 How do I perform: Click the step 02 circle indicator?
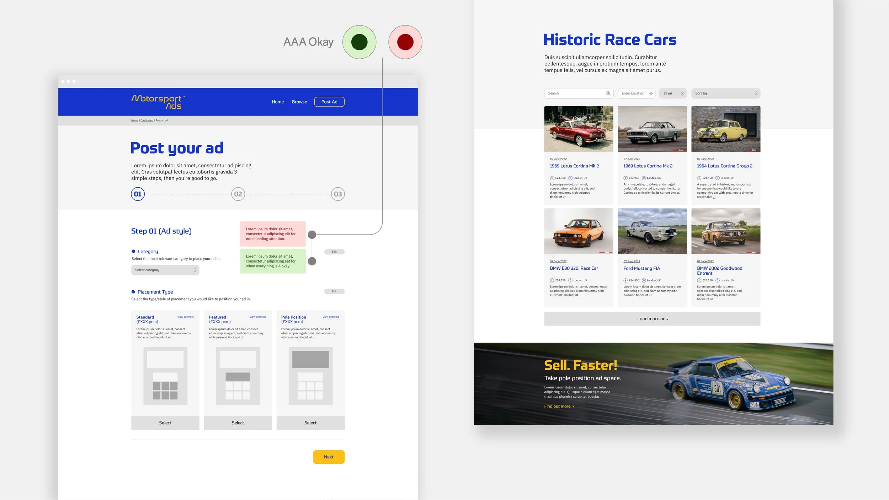coord(238,194)
